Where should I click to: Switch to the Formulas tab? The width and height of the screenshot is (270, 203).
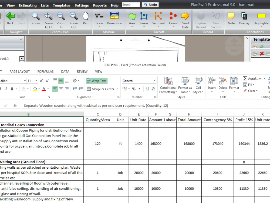[45, 71]
